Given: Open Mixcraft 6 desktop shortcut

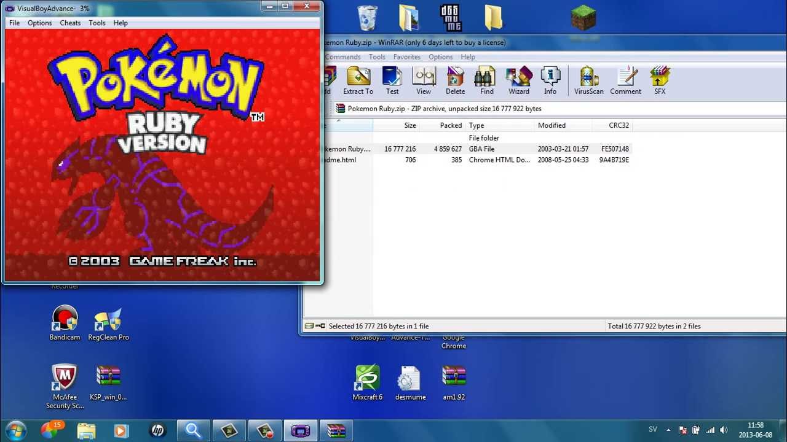Looking at the screenshot, I should (367, 382).
